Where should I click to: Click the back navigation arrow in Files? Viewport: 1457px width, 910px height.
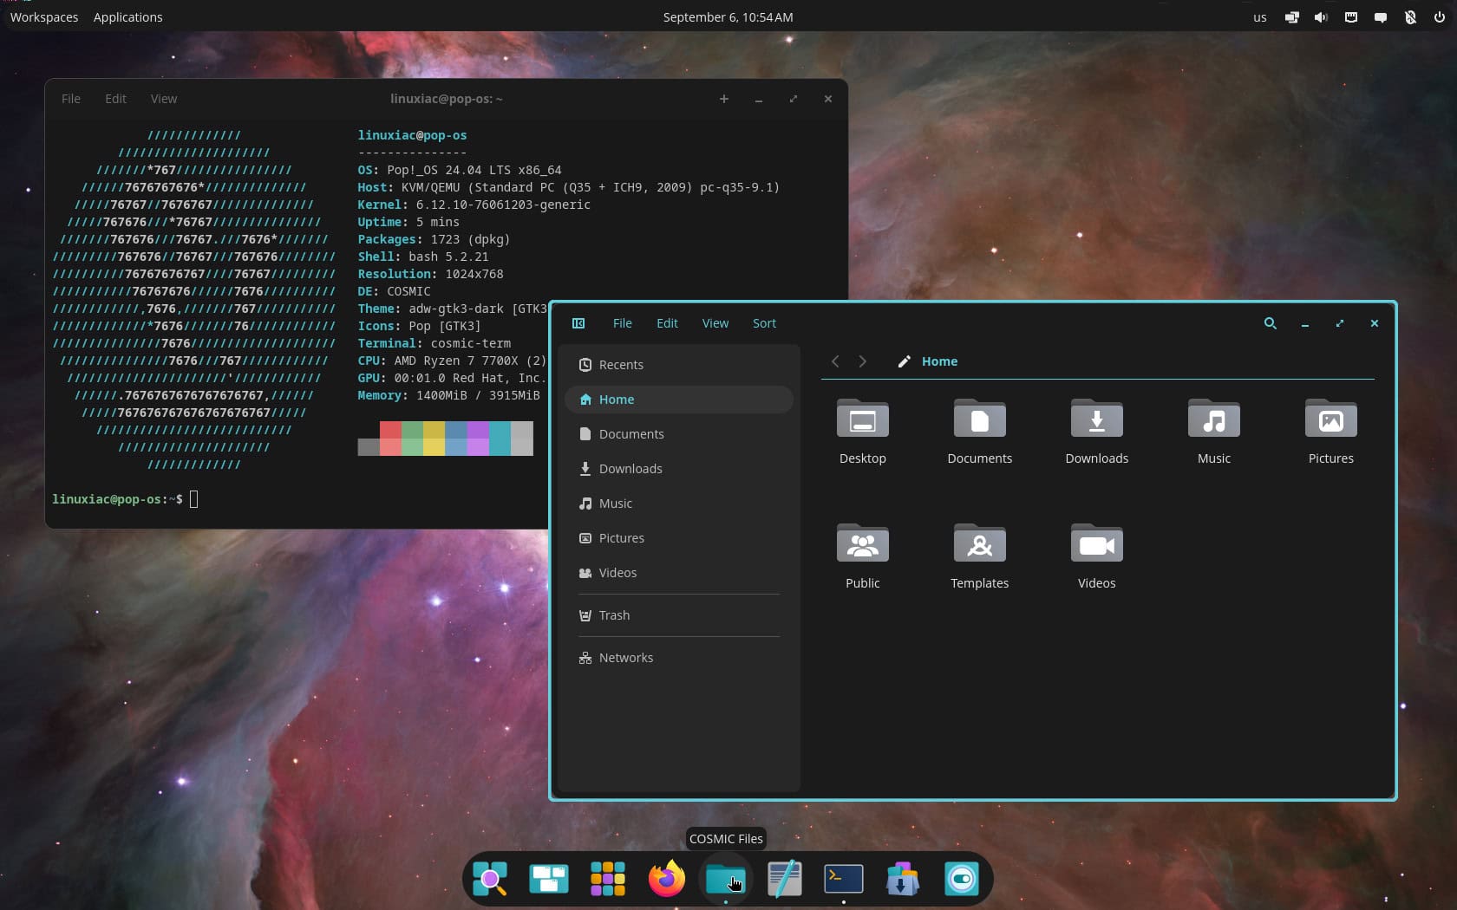(x=834, y=361)
